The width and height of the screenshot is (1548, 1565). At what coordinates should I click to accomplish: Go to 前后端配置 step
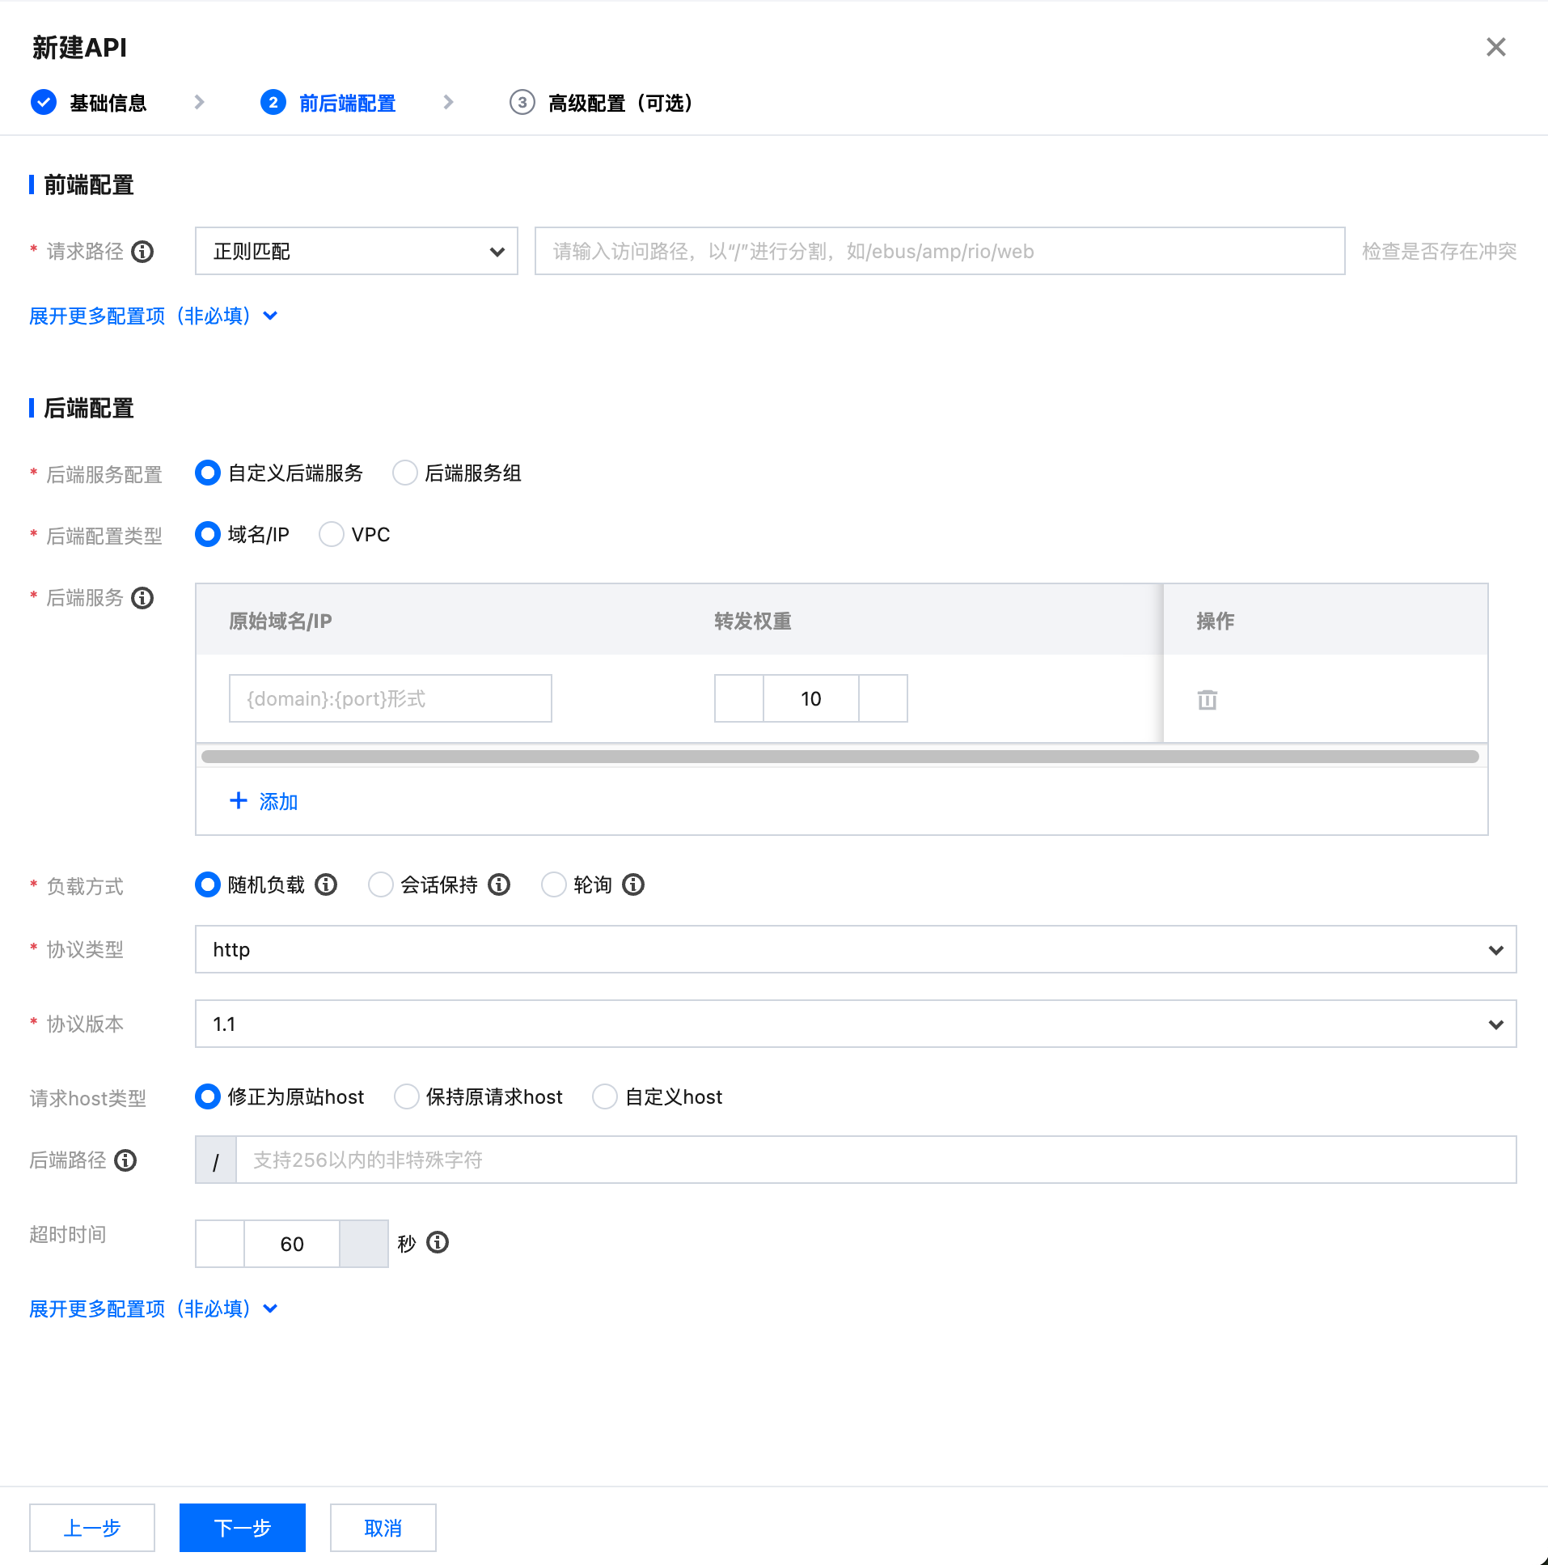click(x=347, y=103)
